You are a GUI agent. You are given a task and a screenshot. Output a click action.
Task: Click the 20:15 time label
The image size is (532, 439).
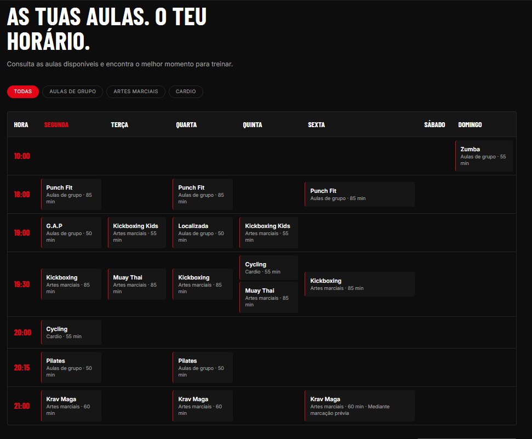pos(22,367)
